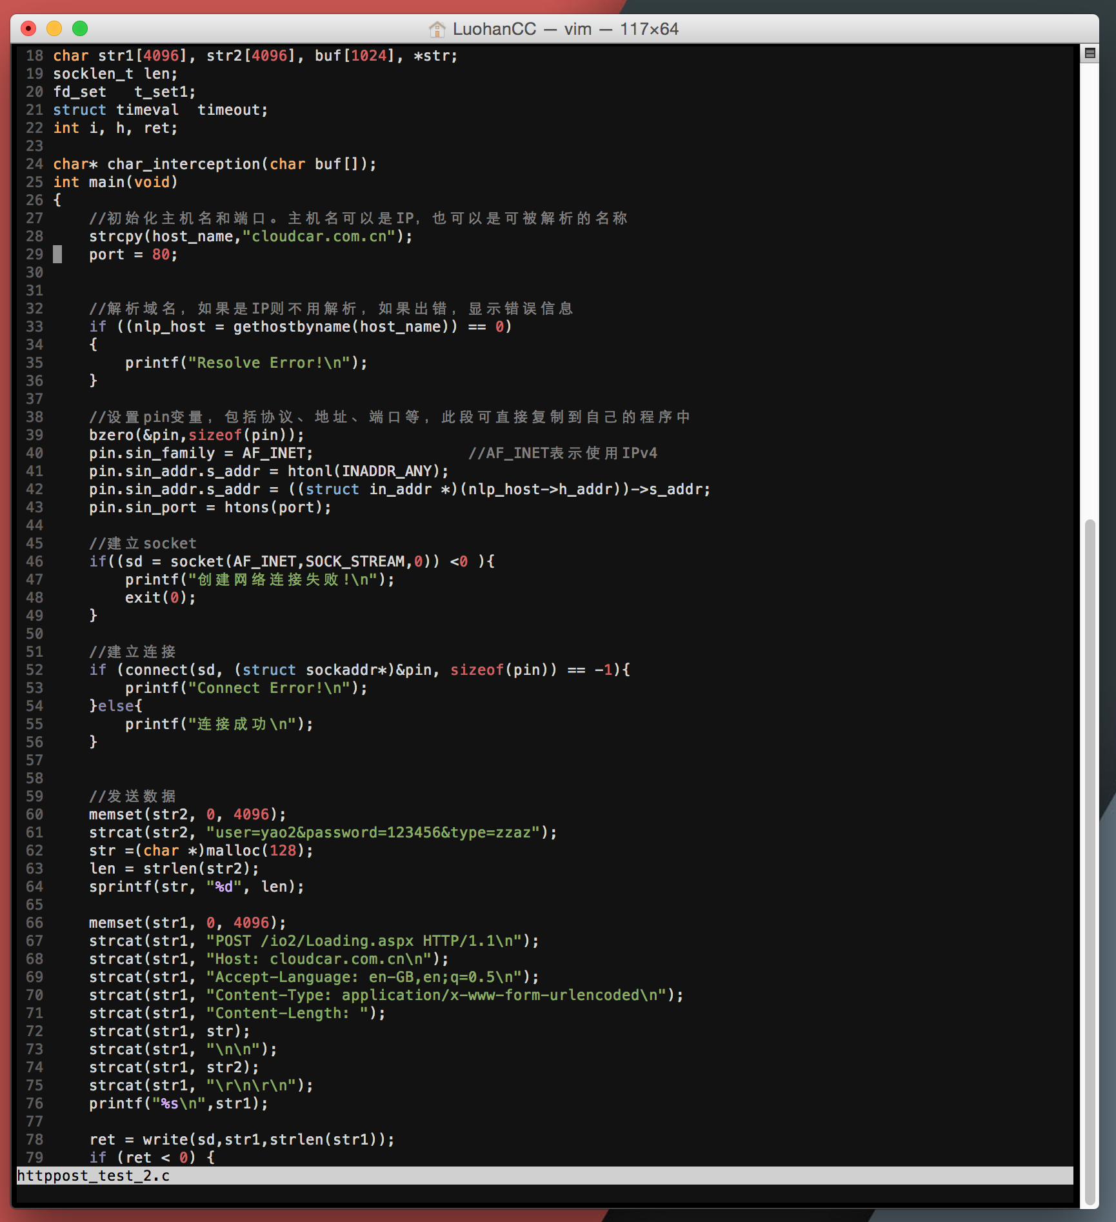Click SOCK_STREAM in the socket call
Image resolution: width=1116 pixels, height=1222 pixels.
pyautogui.click(x=355, y=561)
